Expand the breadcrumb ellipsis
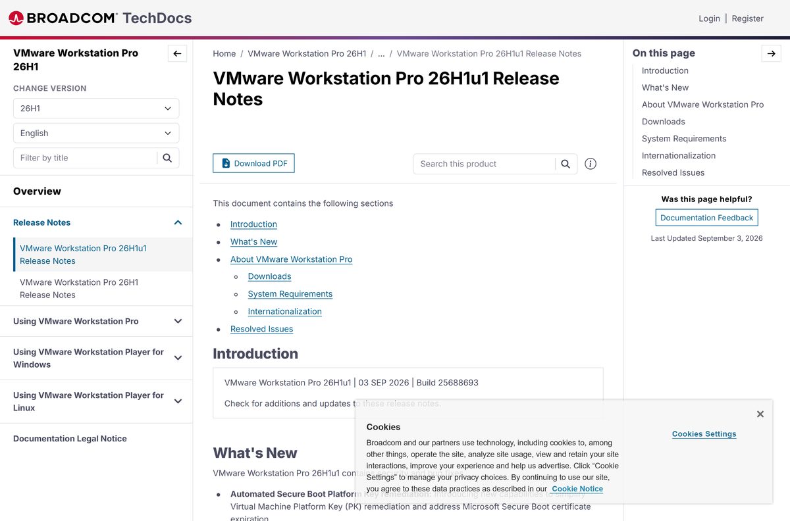 [x=381, y=54]
